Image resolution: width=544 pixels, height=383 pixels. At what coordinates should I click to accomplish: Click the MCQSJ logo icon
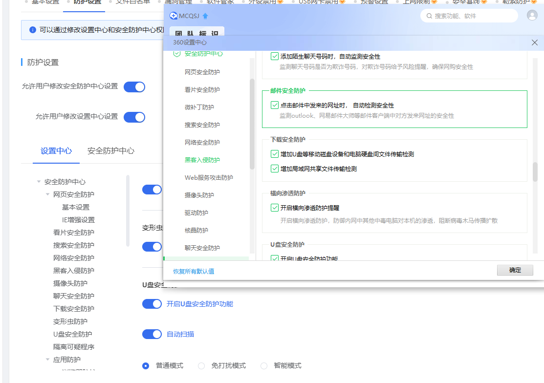click(174, 16)
